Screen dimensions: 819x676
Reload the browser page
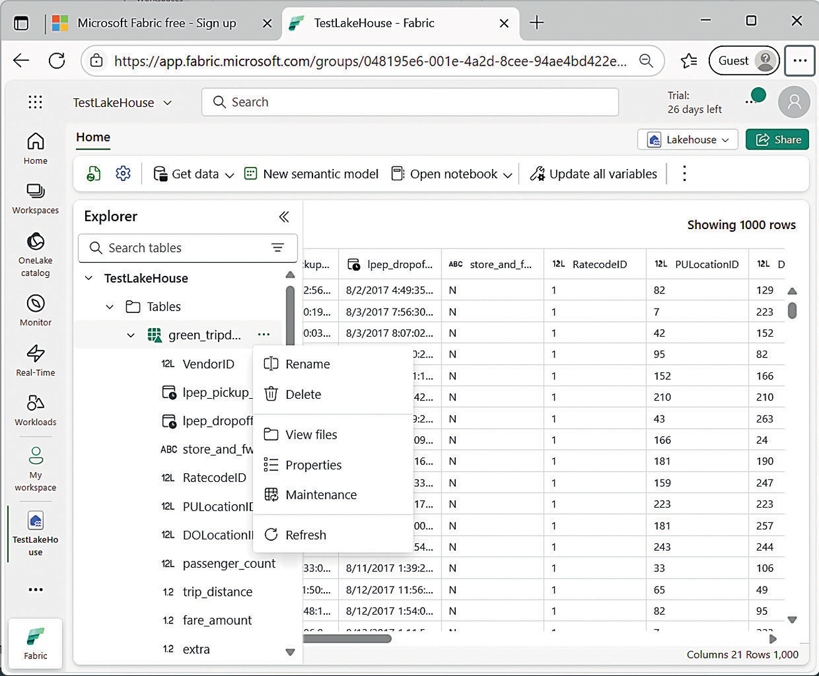coord(57,61)
